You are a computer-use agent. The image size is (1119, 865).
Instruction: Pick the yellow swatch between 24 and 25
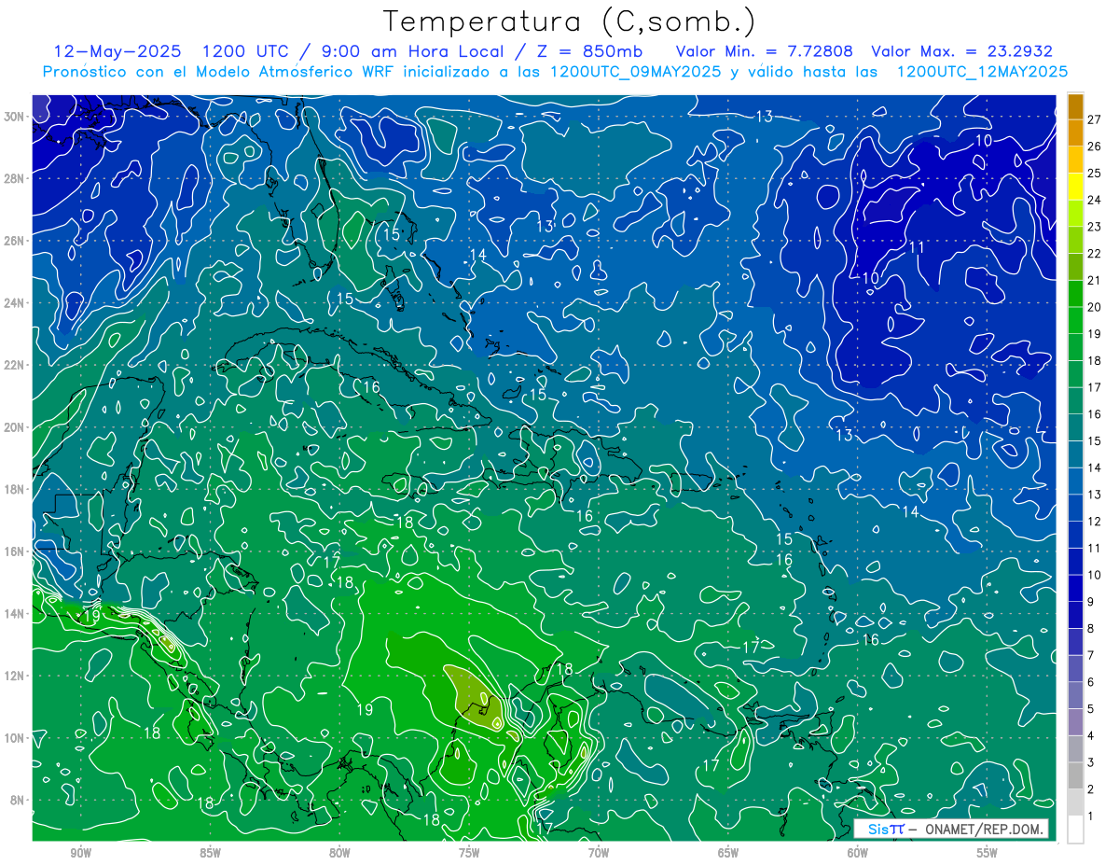tap(1075, 187)
